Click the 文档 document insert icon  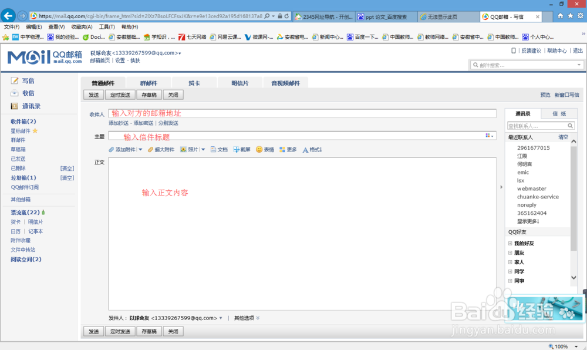click(x=213, y=149)
